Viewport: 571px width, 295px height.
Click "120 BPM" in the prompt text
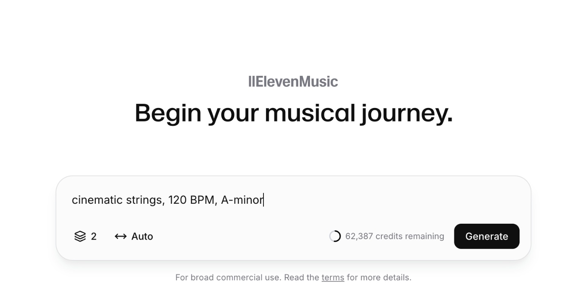pyautogui.click(x=191, y=200)
